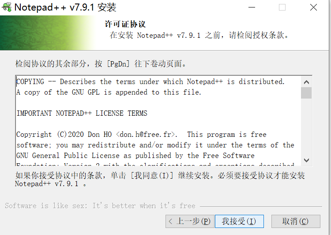Click the 如果你接受协议中的条款 notice text
Screen dimensions: 331x235
click(x=160, y=179)
